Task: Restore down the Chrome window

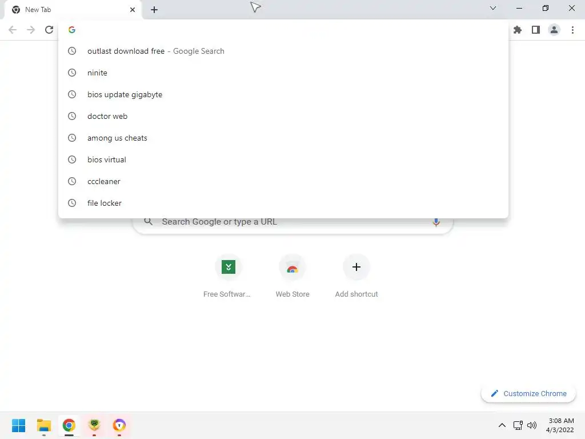Action: click(x=546, y=8)
